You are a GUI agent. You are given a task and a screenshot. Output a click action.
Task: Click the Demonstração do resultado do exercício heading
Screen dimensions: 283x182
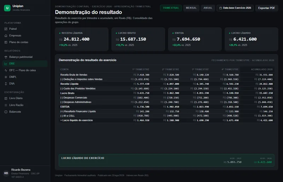[87, 60]
